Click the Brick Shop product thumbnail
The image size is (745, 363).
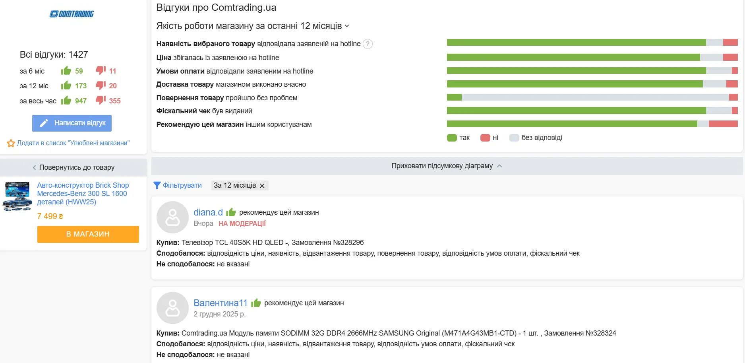pyautogui.click(x=17, y=196)
